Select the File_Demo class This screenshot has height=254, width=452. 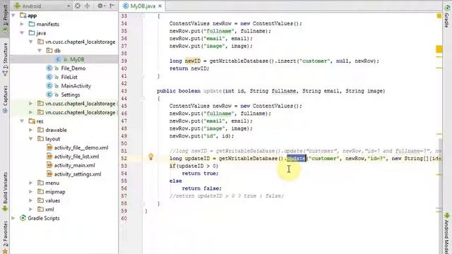click(x=73, y=68)
